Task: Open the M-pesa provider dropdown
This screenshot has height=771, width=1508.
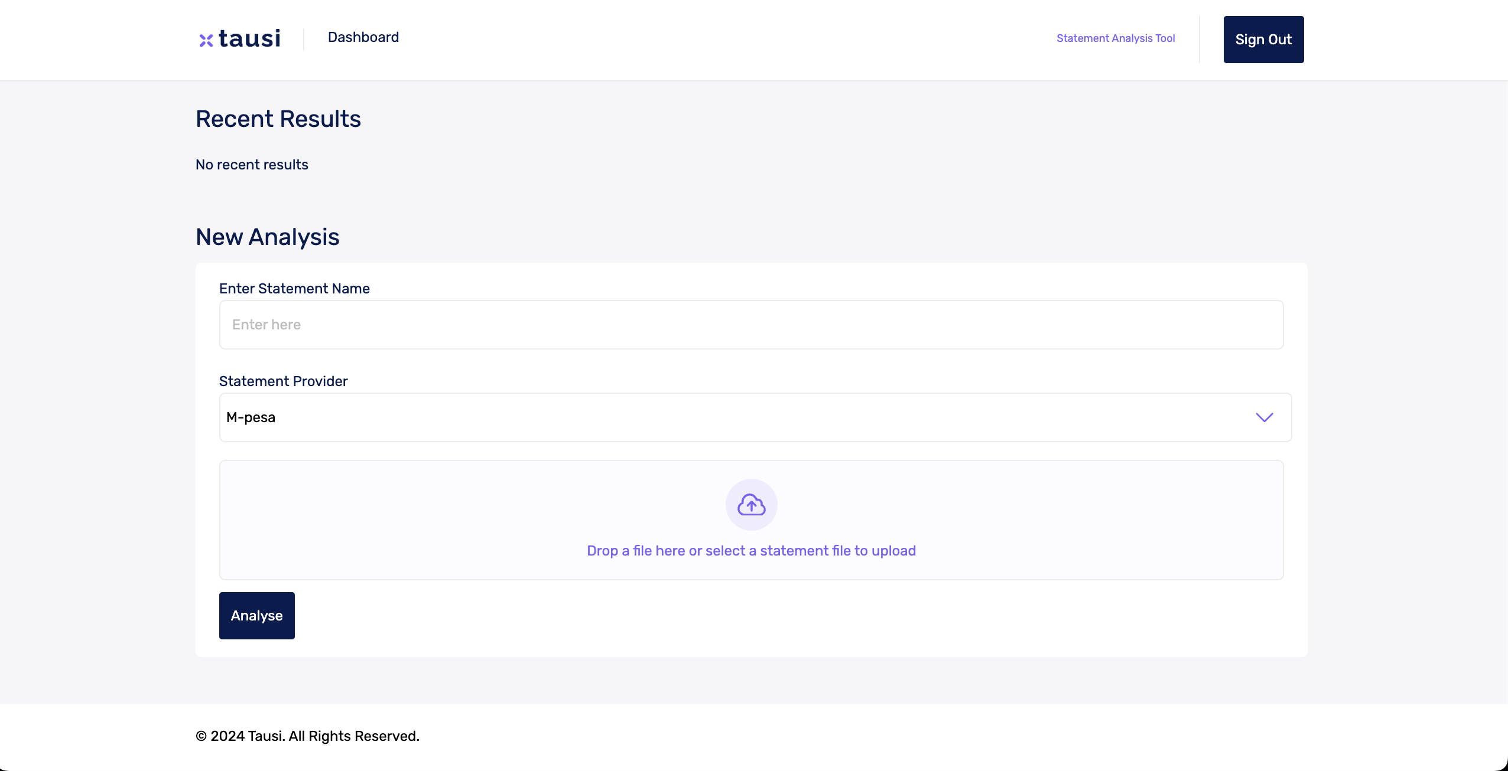Action: pyautogui.click(x=755, y=417)
